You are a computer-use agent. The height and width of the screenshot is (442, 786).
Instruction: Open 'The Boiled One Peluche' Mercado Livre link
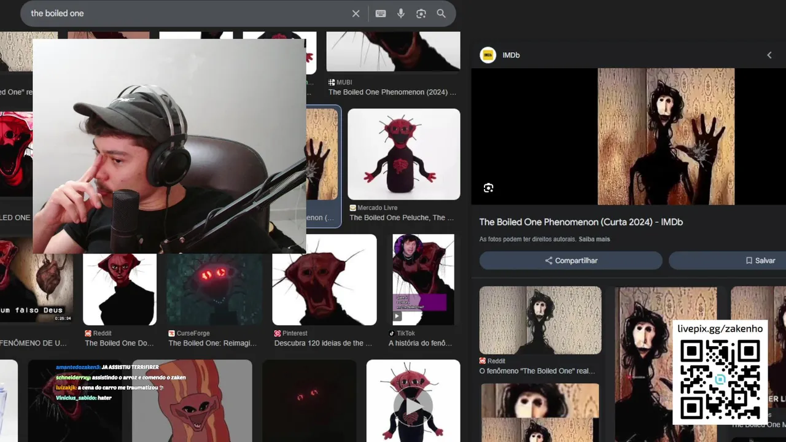(x=402, y=218)
